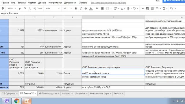This screenshot has width=185, height=104.
Task: Toggle bold formatting
Action: (76, 8)
